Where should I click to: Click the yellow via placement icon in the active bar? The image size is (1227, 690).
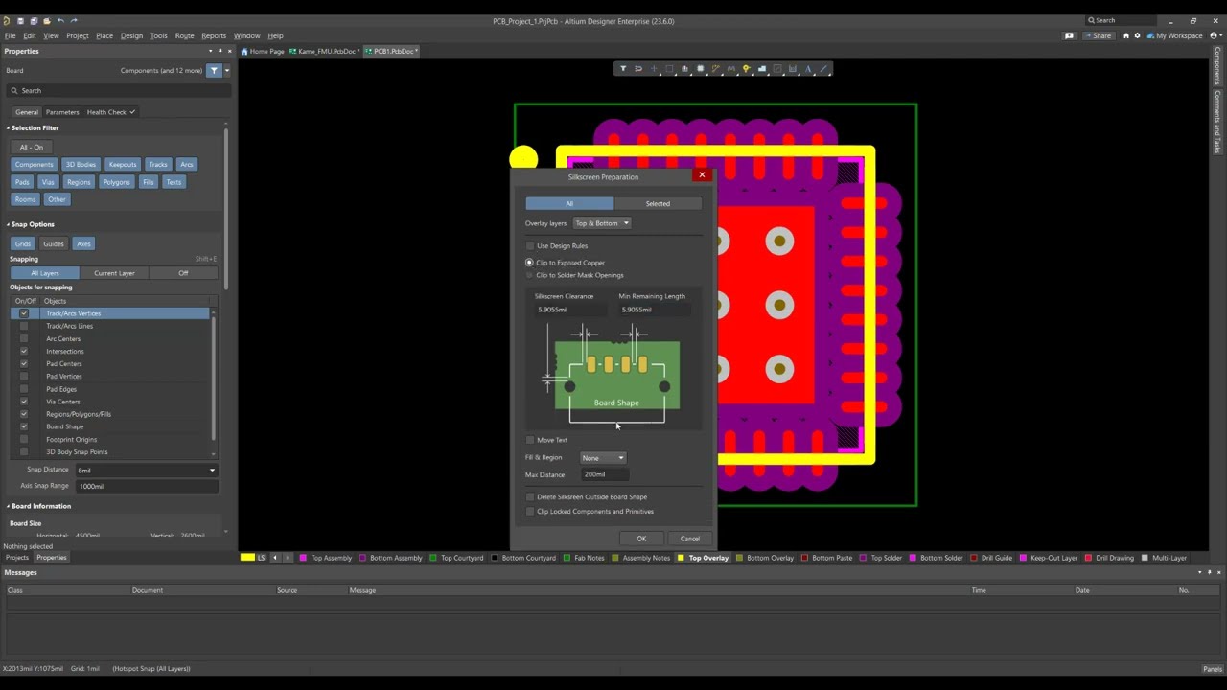click(746, 69)
